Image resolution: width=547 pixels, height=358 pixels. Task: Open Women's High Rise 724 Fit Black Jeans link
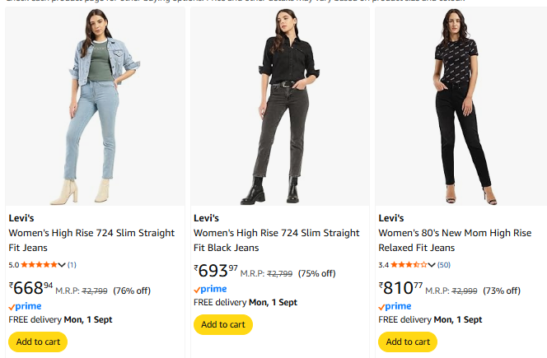[276, 240]
